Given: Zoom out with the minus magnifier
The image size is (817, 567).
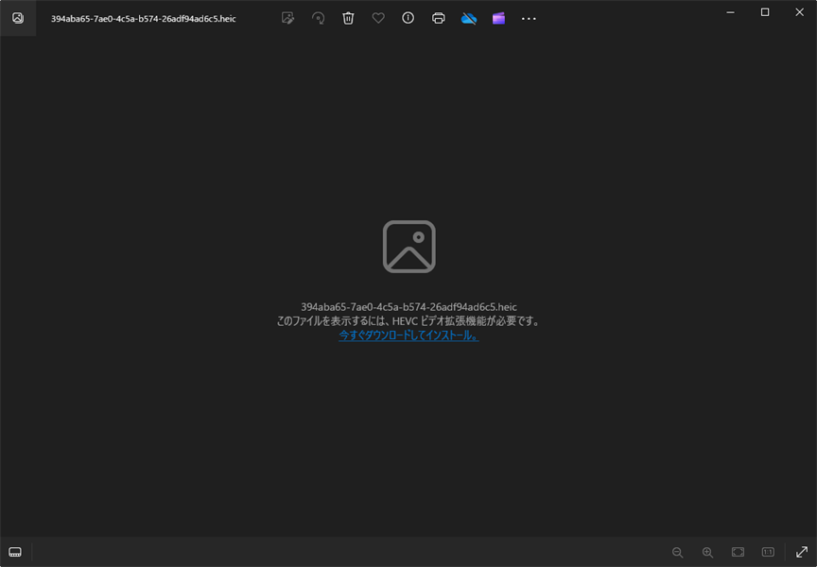Looking at the screenshot, I should pos(677,552).
